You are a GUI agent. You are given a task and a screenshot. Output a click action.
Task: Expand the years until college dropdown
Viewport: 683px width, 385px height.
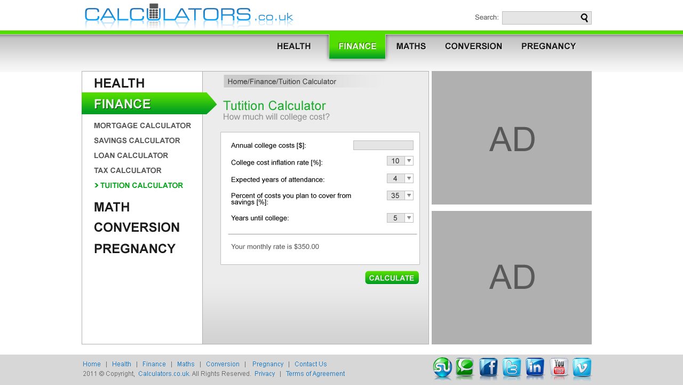click(409, 218)
